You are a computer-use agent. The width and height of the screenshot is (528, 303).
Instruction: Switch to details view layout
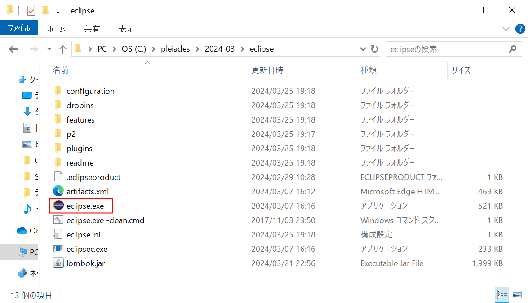pos(502,295)
